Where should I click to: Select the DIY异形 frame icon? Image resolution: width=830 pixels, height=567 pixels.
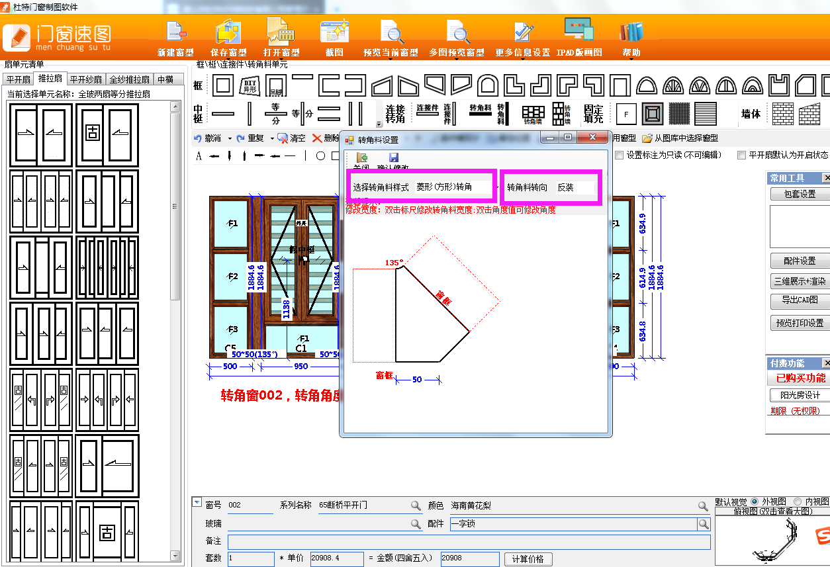point(250,85)
